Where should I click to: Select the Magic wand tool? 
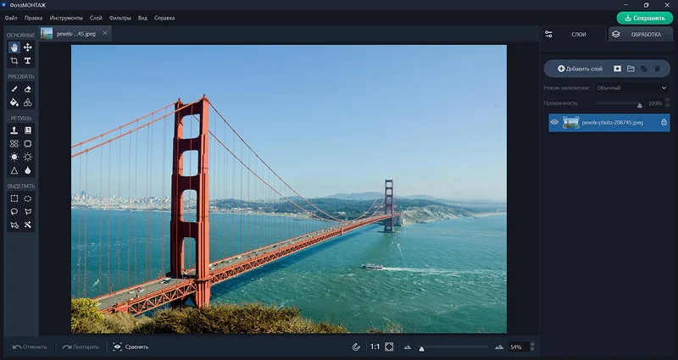28,225
